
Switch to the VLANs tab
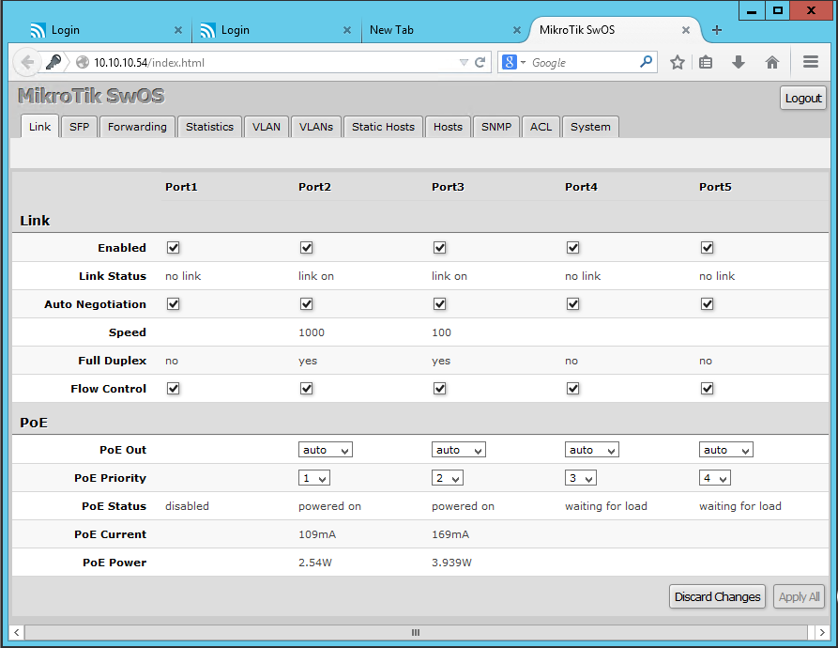[316, 127]
